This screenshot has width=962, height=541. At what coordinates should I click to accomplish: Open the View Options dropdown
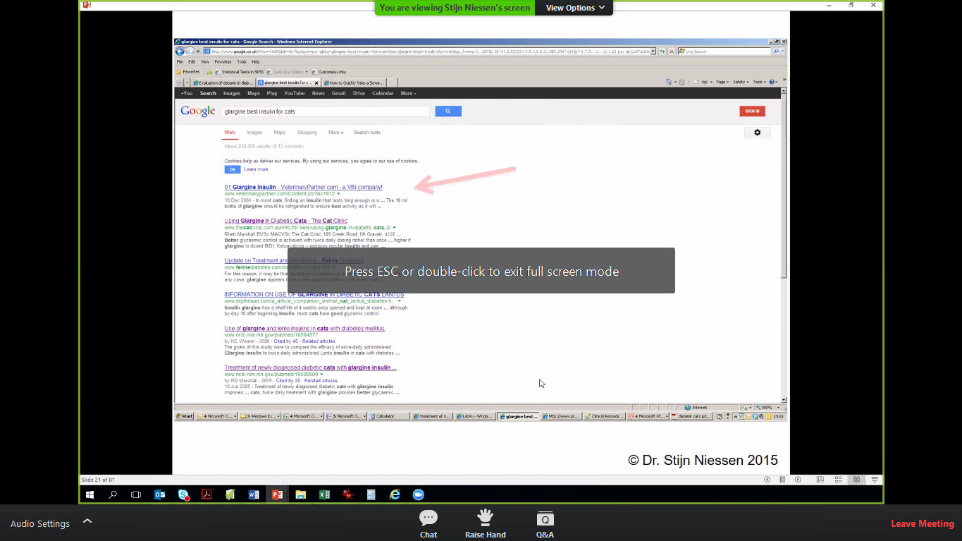tap(574, 8)
